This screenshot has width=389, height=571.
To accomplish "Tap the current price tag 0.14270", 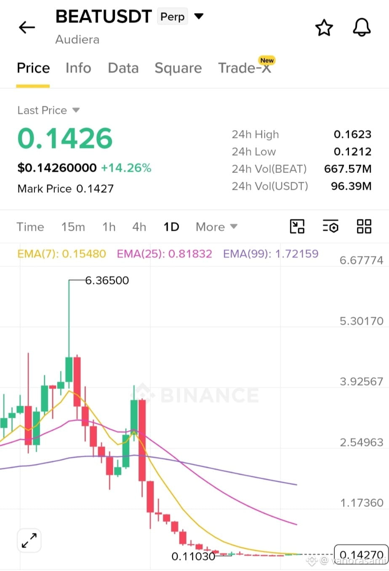I will (361, 554).
